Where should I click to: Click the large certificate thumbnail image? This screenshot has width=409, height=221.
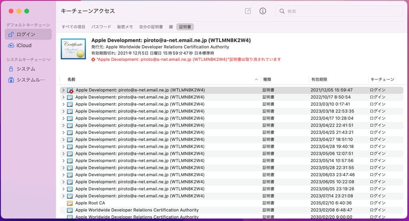coord(73,49)
